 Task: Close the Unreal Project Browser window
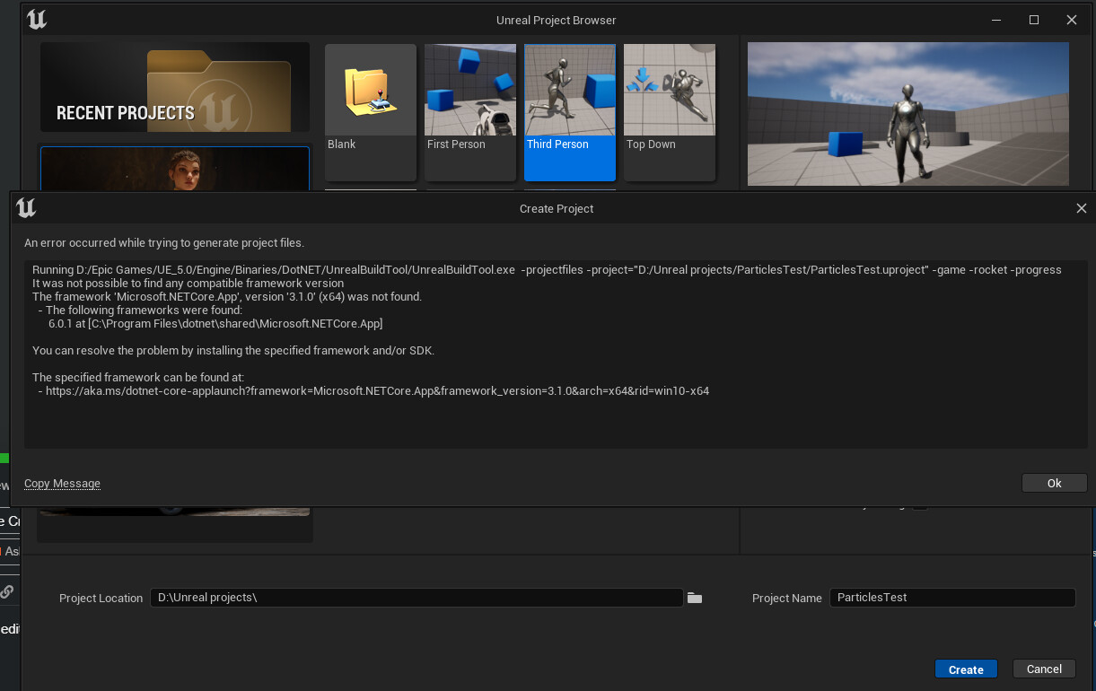click(x=1072, y=20)
